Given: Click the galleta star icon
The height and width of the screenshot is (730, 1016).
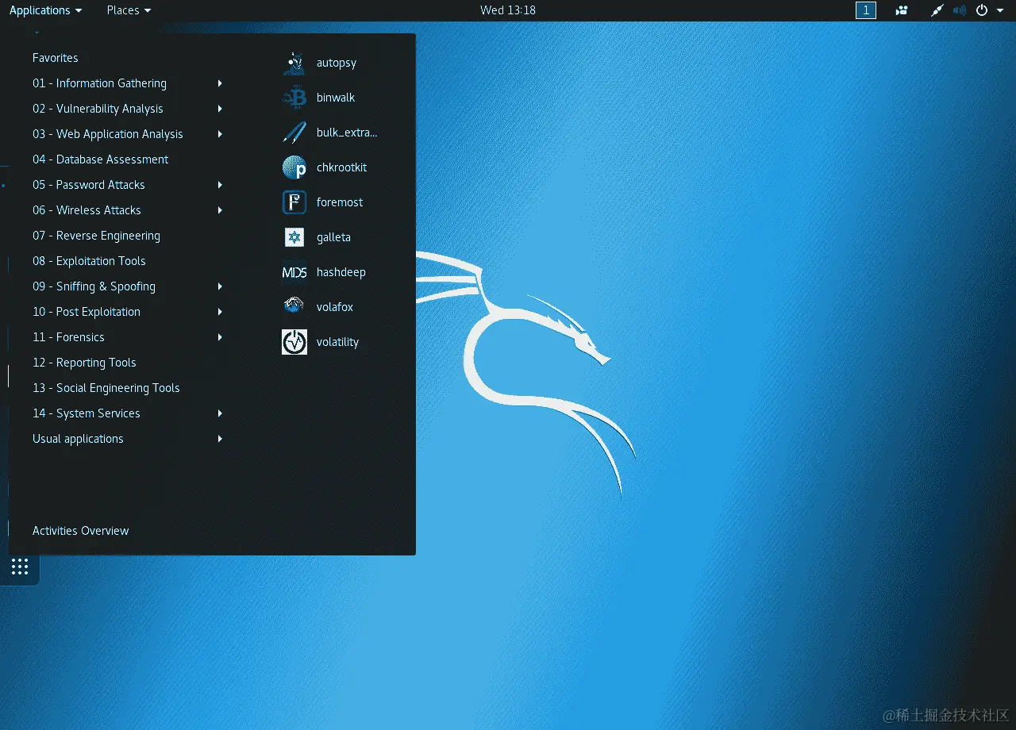Looking at the screenshot, I should (294, 237).
